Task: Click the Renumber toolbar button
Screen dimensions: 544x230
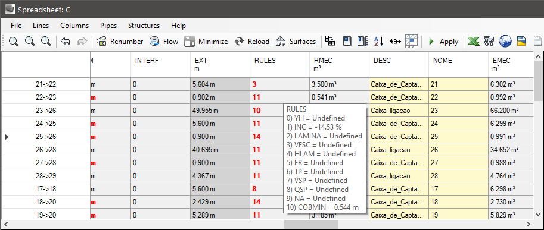Action: (x=120, y=42)
